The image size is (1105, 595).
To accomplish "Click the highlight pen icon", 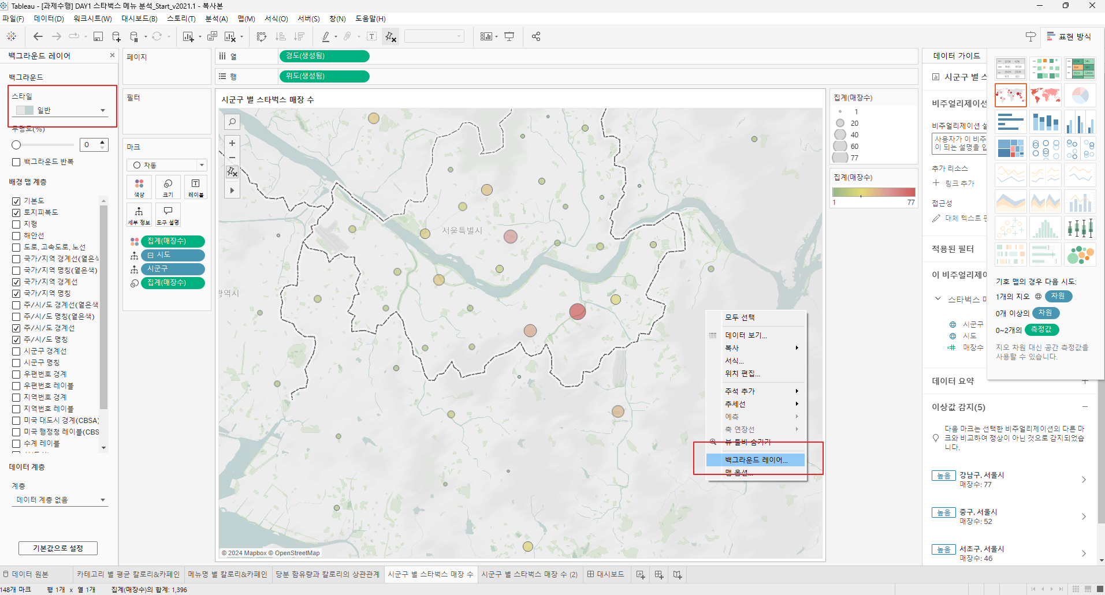I will pos(326,36).
